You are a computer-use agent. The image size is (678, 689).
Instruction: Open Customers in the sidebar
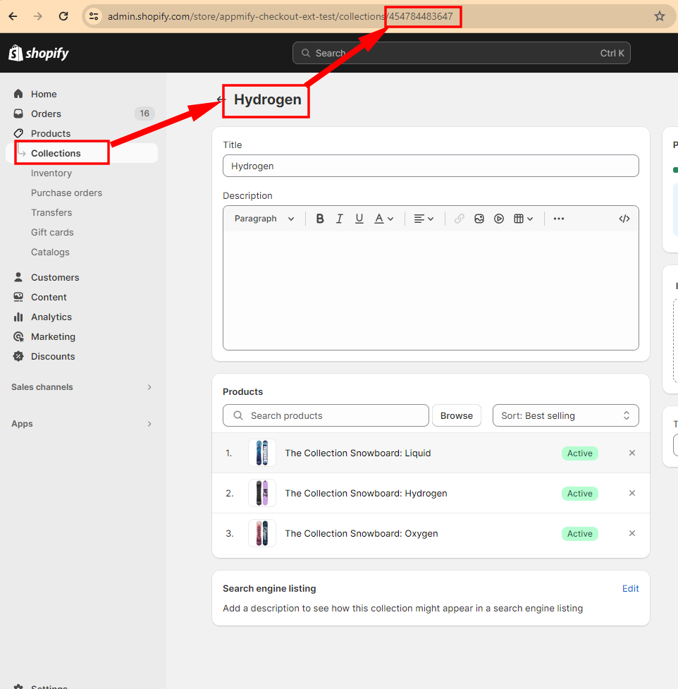(55, 277)
